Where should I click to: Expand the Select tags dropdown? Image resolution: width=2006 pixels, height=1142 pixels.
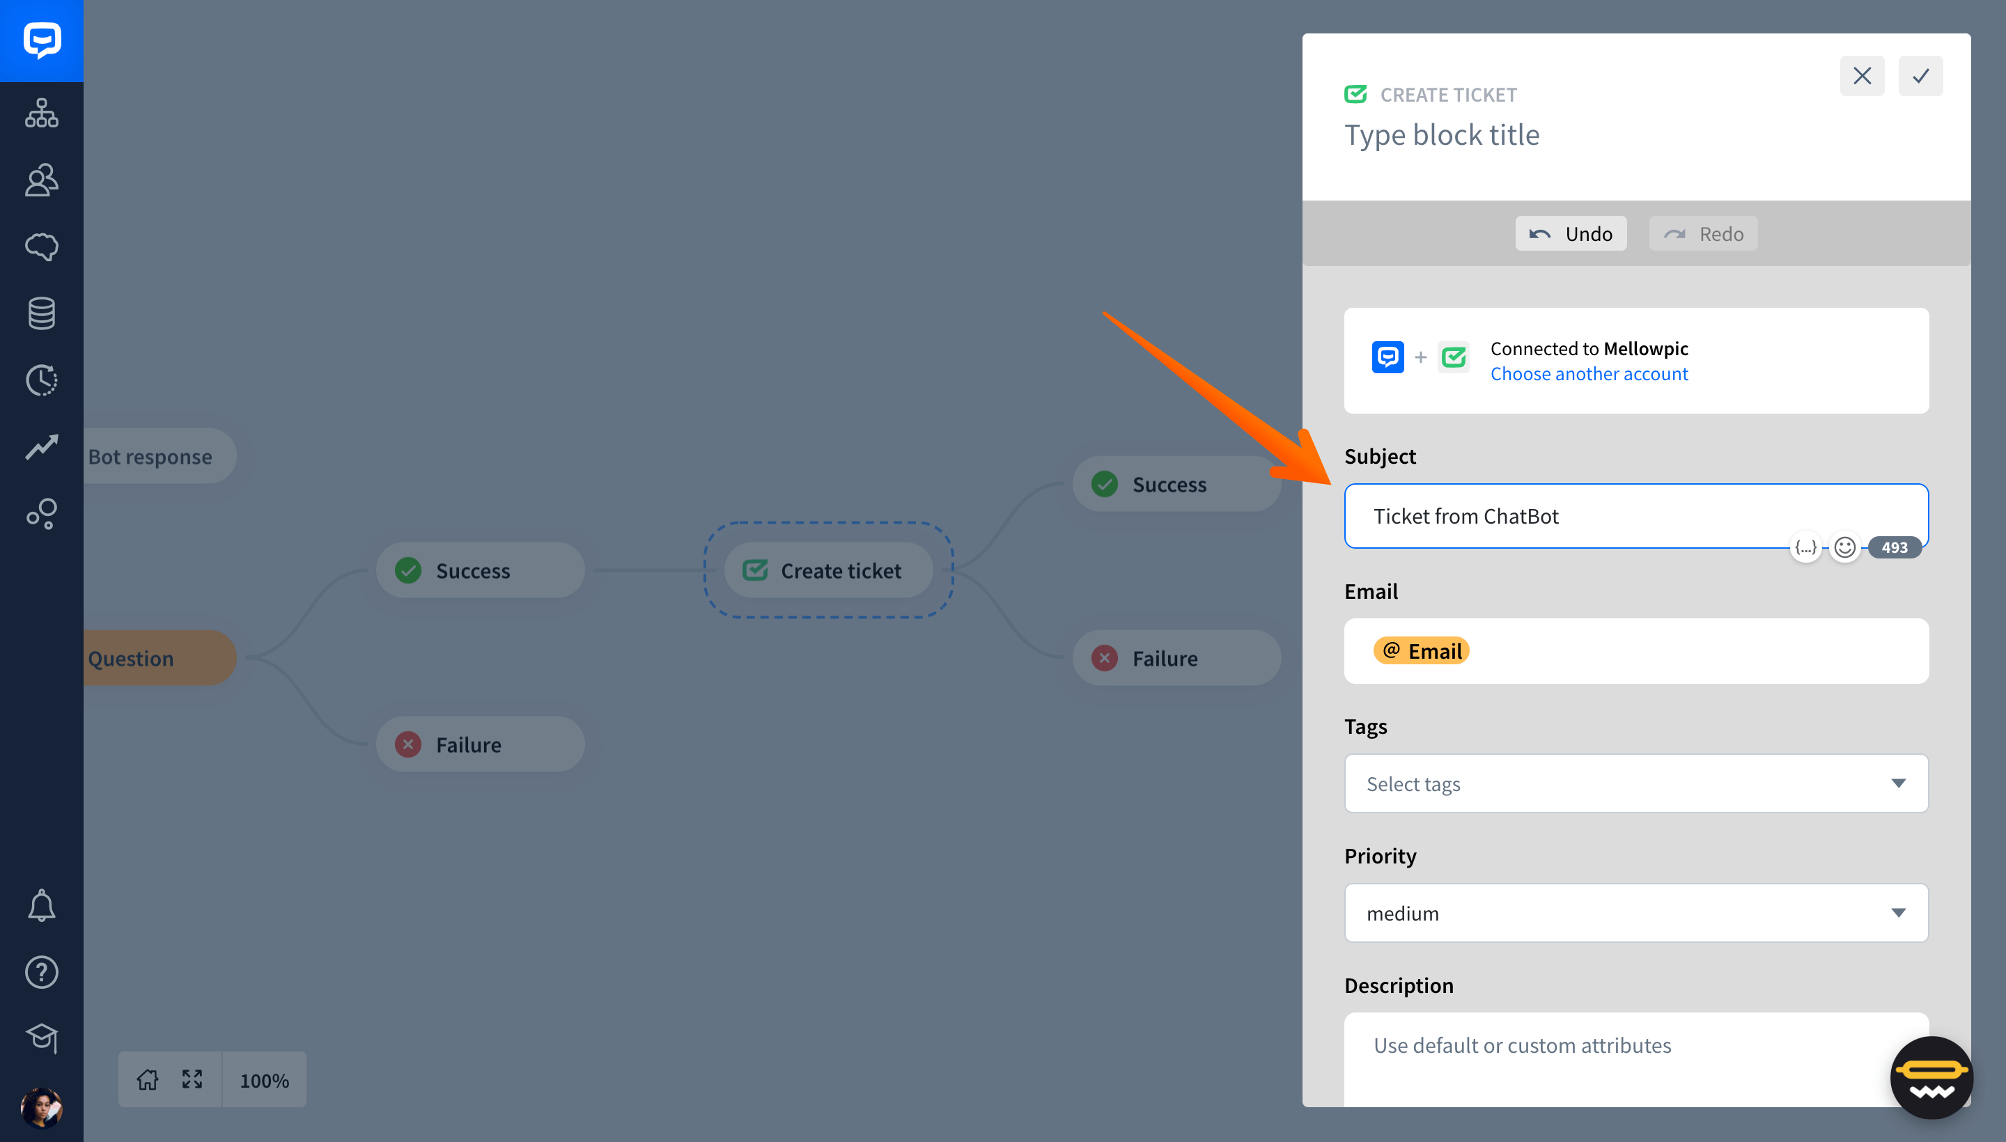click(x=1637, y=783)
